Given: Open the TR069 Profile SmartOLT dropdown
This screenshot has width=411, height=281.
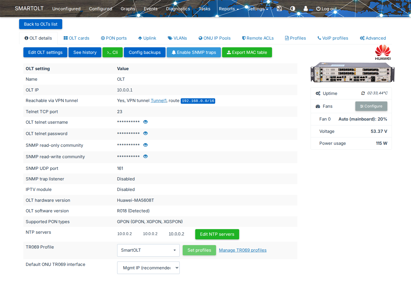Looking at the screenshot, I should 148,250.
